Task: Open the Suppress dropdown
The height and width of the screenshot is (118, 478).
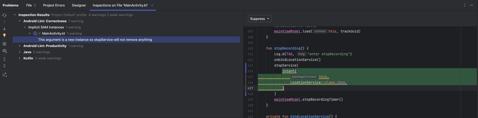Action: (260, 19)
